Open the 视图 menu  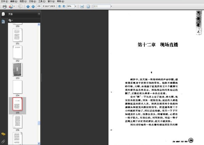pos(23,1)
